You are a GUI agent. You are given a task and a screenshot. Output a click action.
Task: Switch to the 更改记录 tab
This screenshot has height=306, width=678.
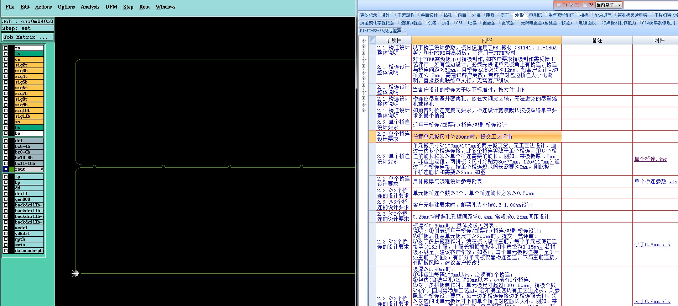(x=369, y=15)
